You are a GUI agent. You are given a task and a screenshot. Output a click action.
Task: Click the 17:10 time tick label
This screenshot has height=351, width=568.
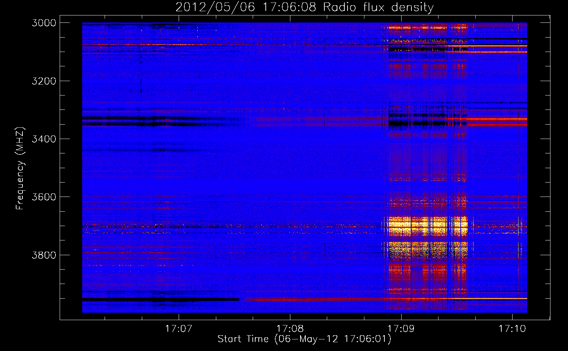coord(512,329)
